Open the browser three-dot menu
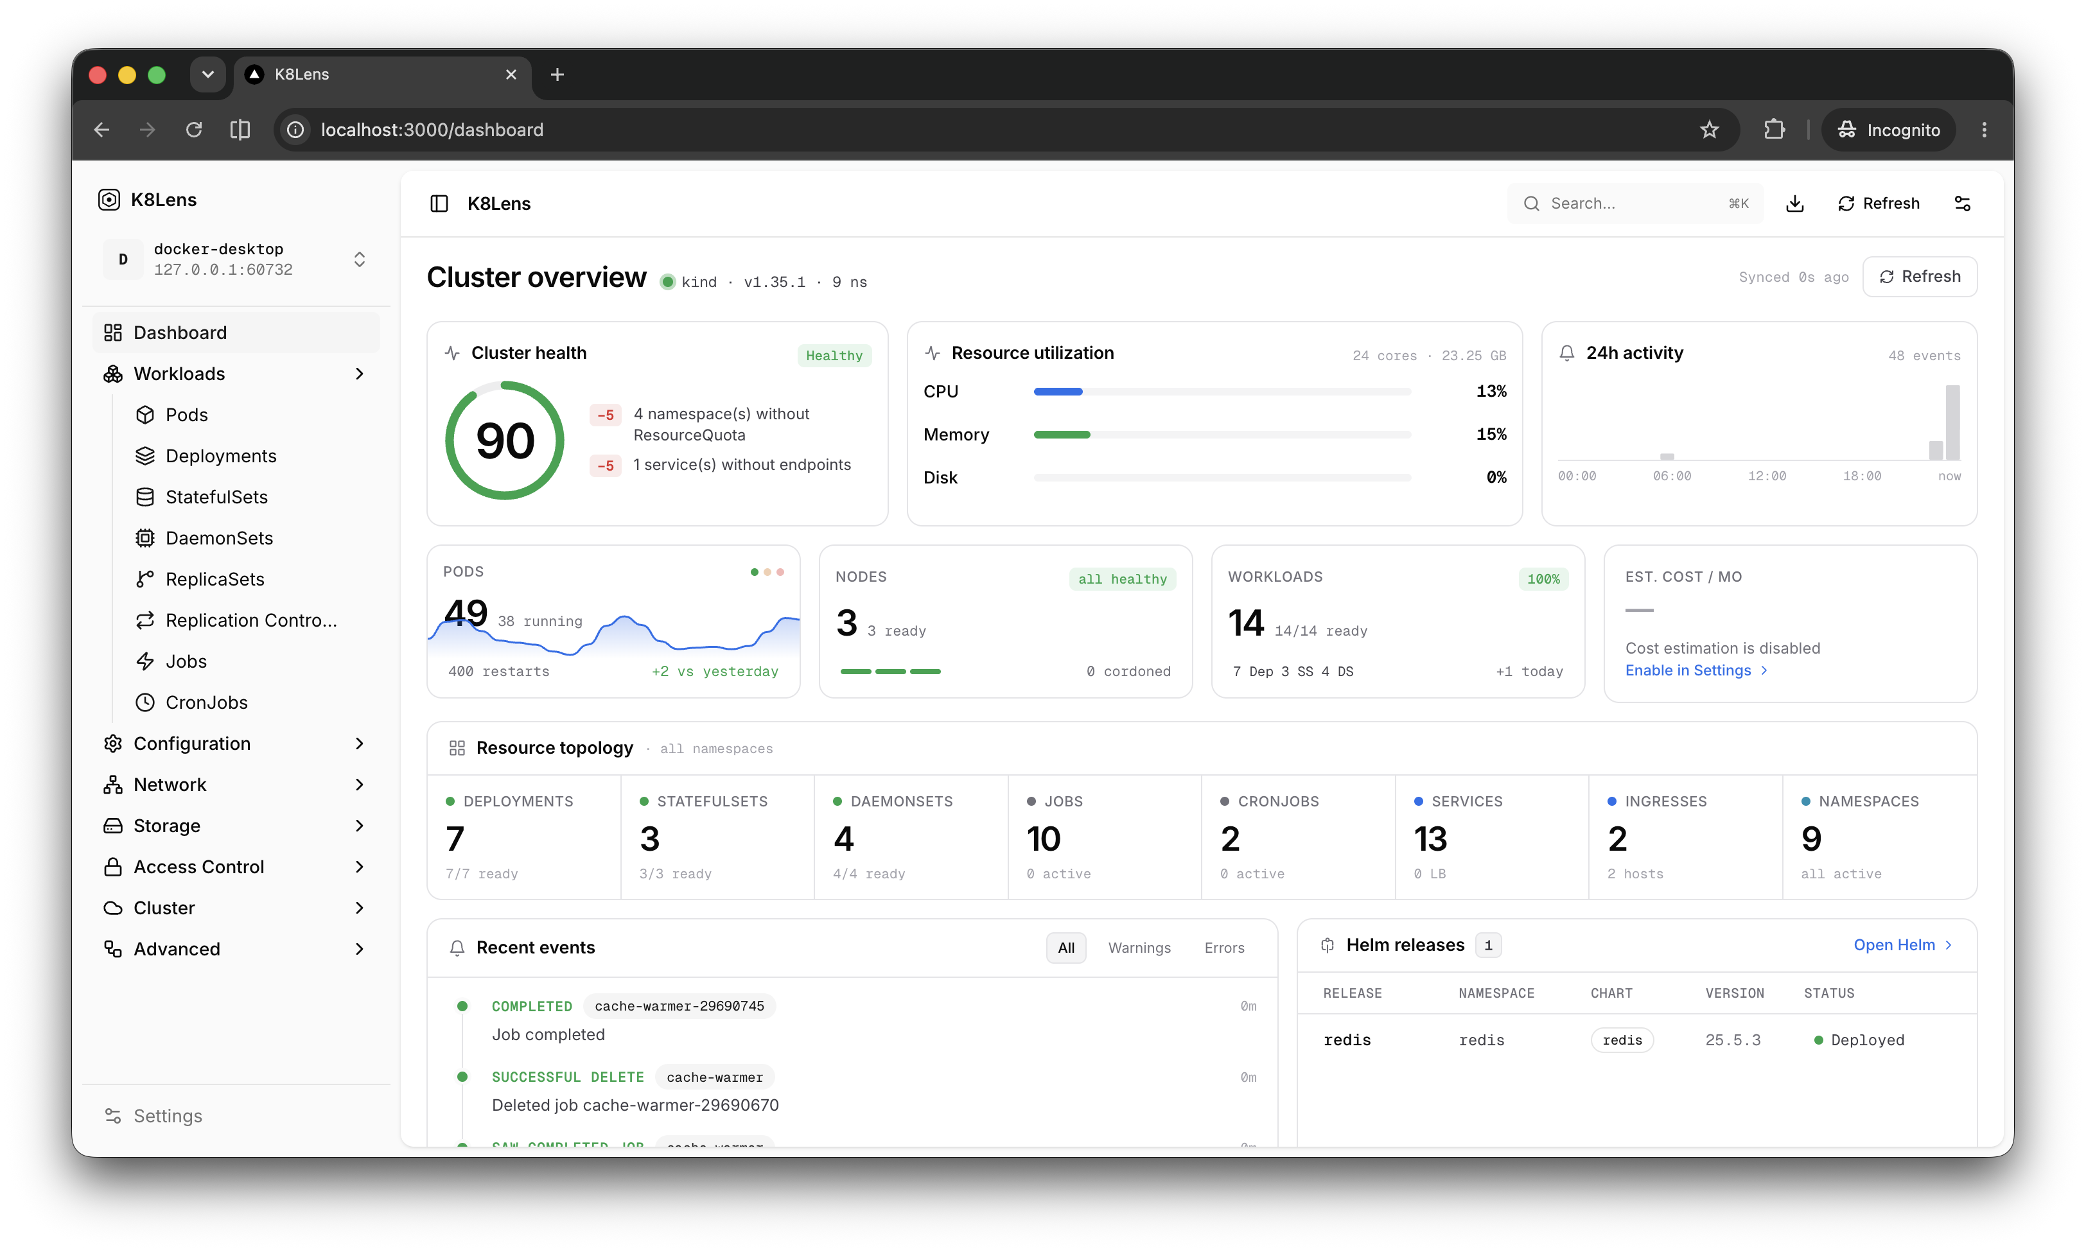The width and height of the screenshot is (2086, 1252). (1984, 129)
